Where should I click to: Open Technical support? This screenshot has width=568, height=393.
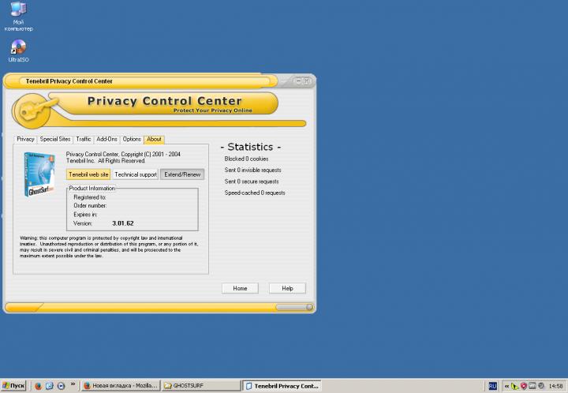point(136,174)
